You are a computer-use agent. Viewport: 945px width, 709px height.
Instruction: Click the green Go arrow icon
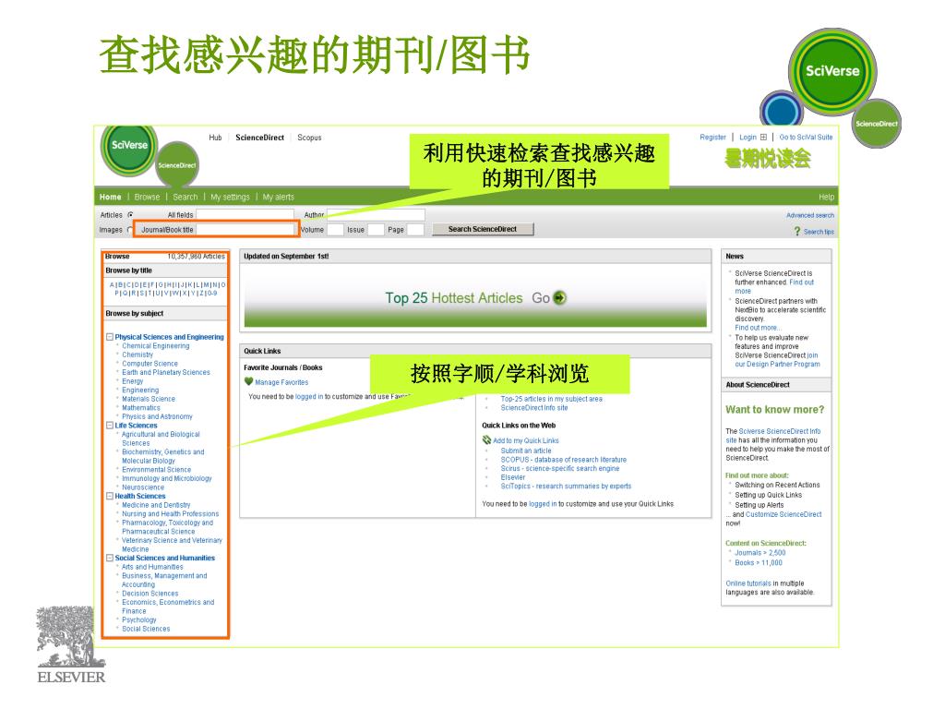coord(560,298)
